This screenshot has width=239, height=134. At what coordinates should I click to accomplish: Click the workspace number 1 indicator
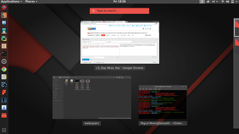(x=202, y=1)
